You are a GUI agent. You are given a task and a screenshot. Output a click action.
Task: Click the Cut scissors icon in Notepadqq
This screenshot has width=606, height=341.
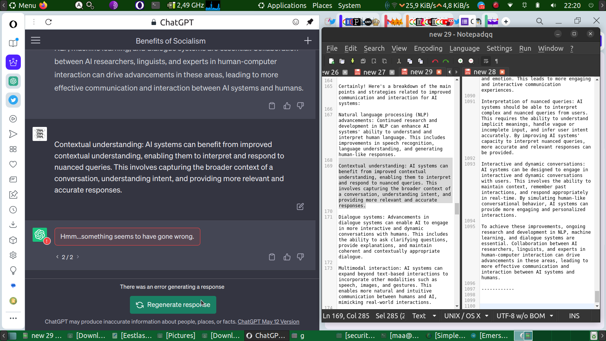coord(399,61)
